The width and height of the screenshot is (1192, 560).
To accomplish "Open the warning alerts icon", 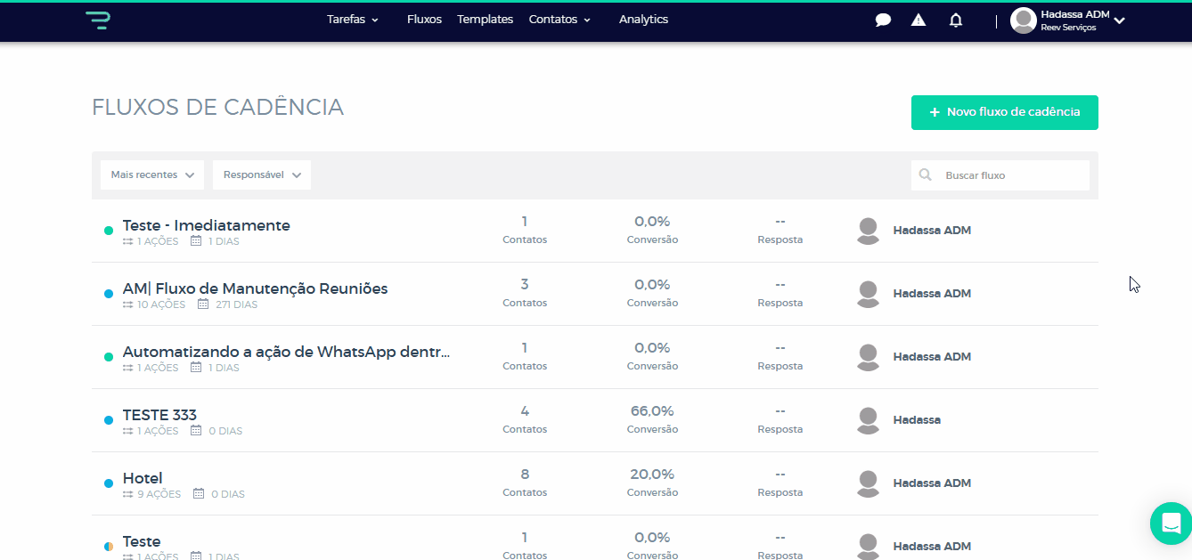I will [918, 20].
